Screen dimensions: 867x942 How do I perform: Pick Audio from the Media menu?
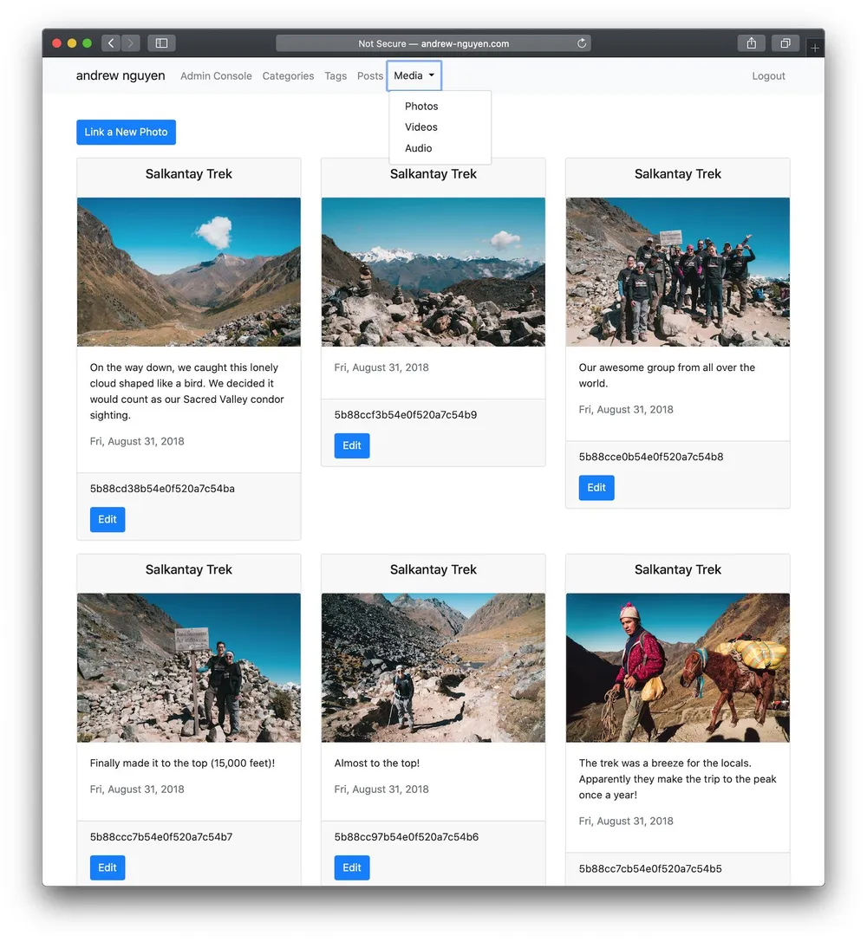pyautogui.click(x=418, y=148)
